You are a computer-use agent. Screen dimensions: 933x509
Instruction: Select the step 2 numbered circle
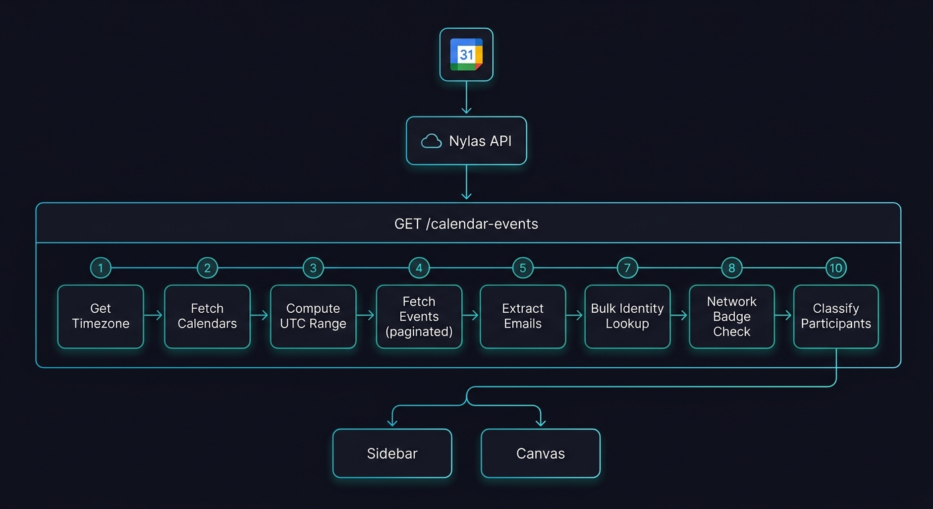(x=207, y=268)
